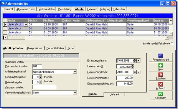Click the Lieferabruf cell in row 53

(17, 33)
